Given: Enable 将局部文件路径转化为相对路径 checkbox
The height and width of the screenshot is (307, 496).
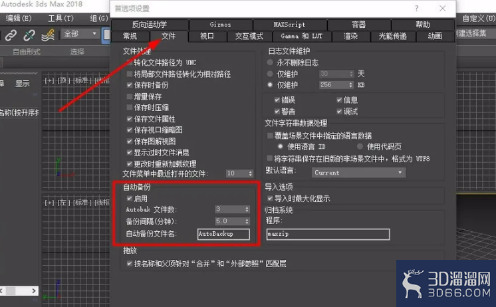Looking at the screenshot, I should click(130, 74).
